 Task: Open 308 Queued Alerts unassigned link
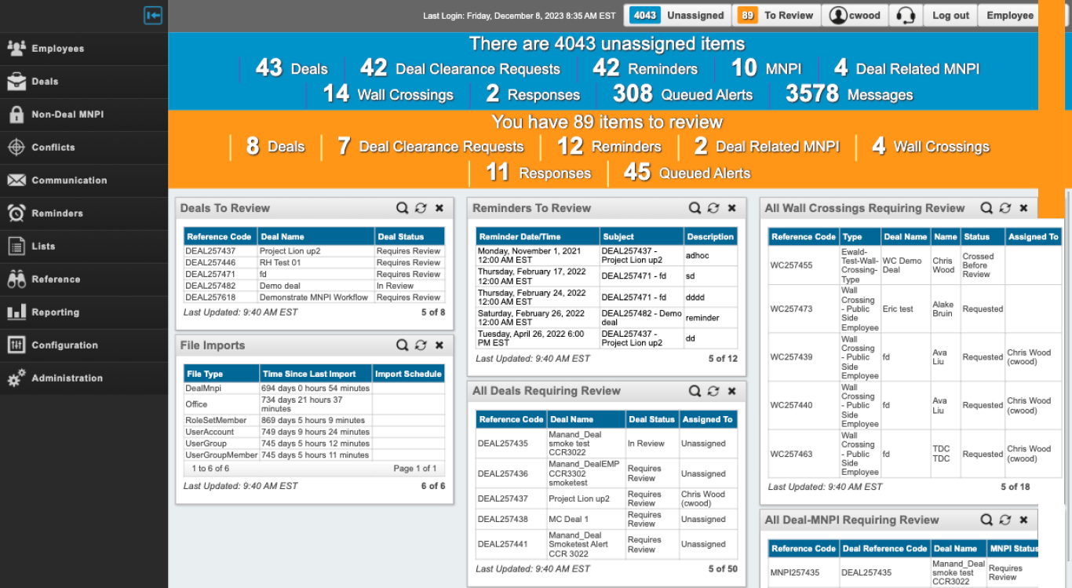coord(682,94)
